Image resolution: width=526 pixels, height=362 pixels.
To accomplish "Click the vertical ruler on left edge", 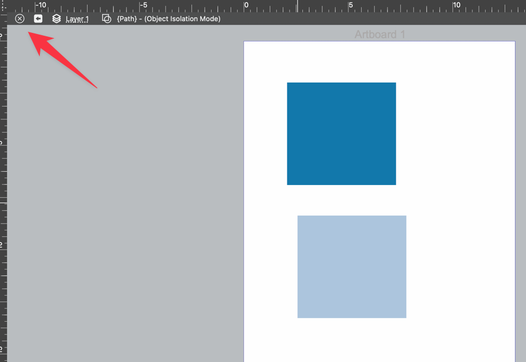I will [x=3, y=190].
